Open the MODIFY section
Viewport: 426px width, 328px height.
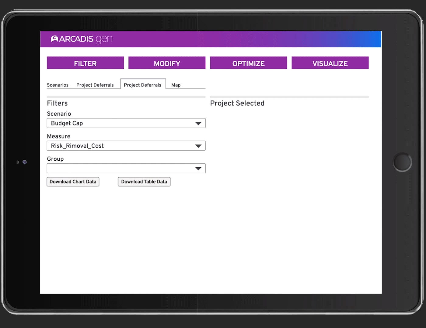[x=167, y=63]
